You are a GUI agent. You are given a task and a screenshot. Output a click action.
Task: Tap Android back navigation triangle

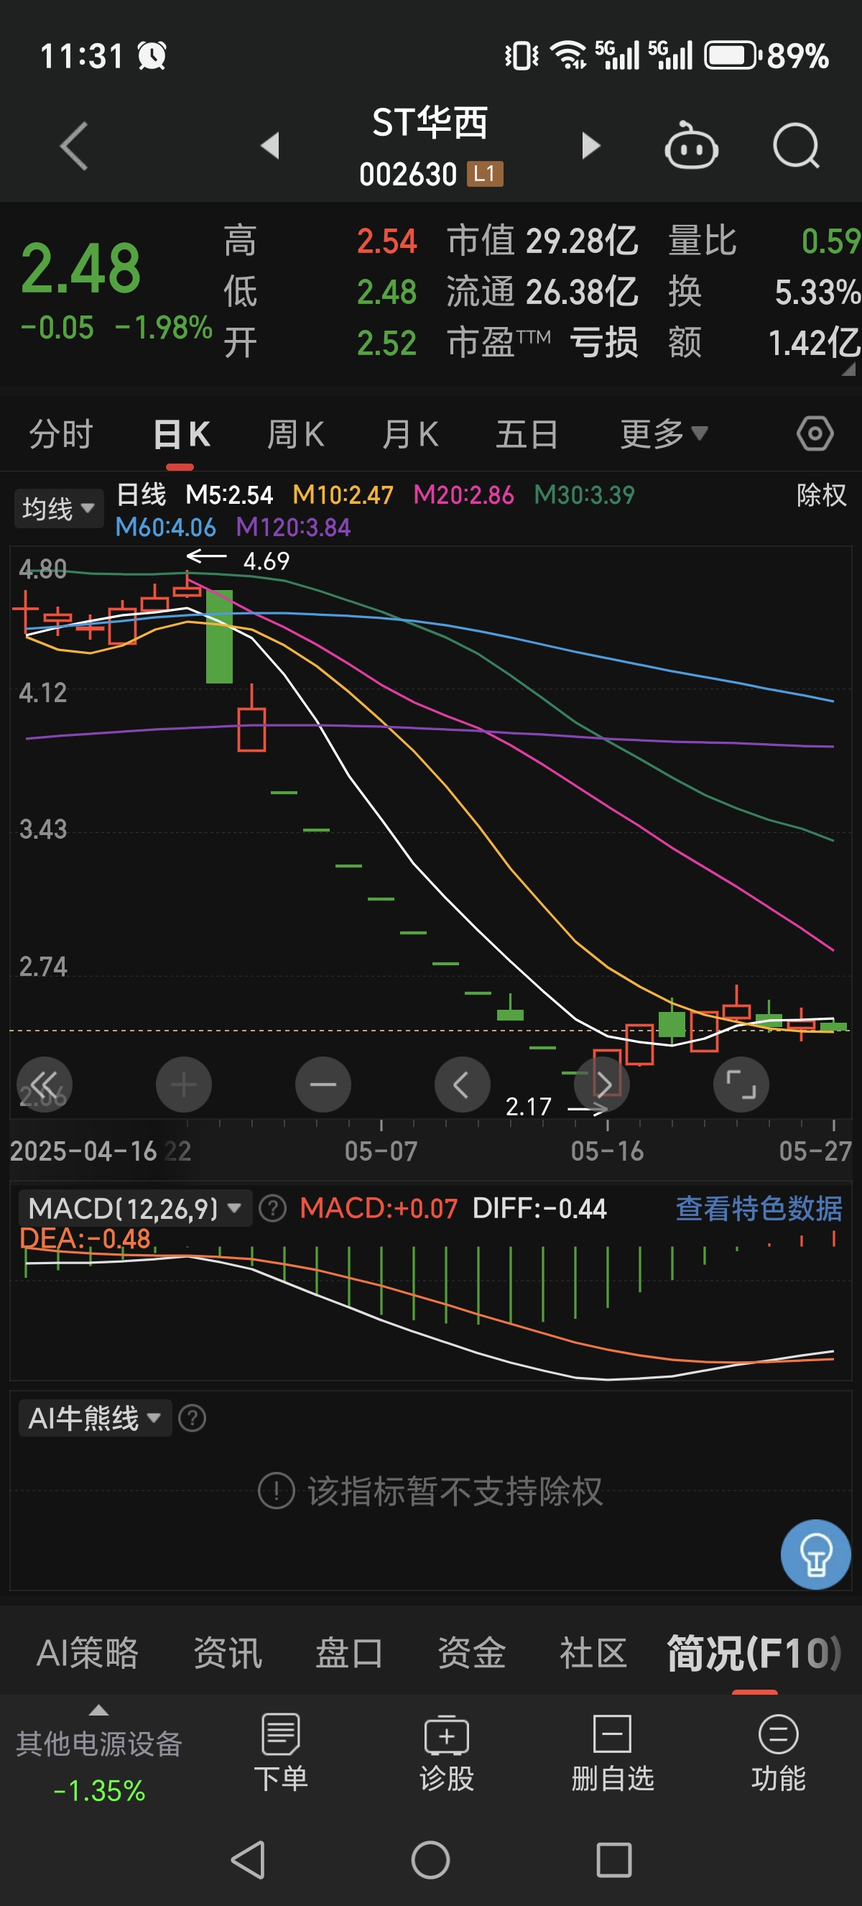click(x=249, y=1859)
